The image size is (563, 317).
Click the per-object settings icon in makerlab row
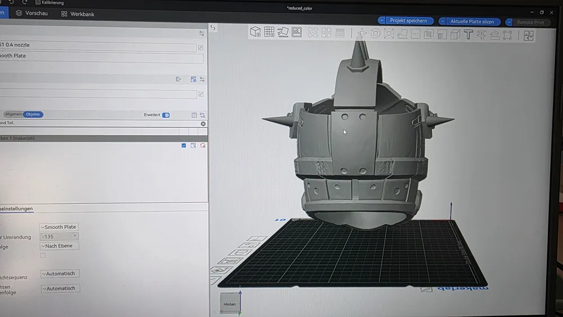tap(194, 145)
